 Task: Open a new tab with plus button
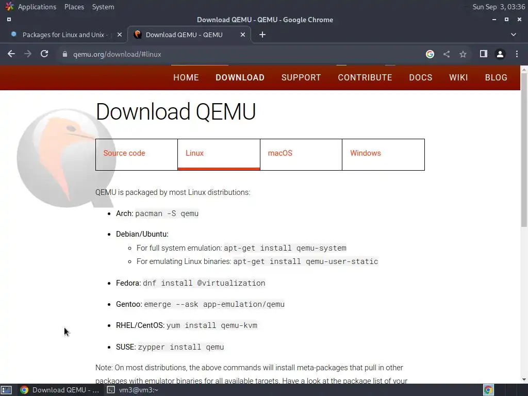(x=262, y=35)
